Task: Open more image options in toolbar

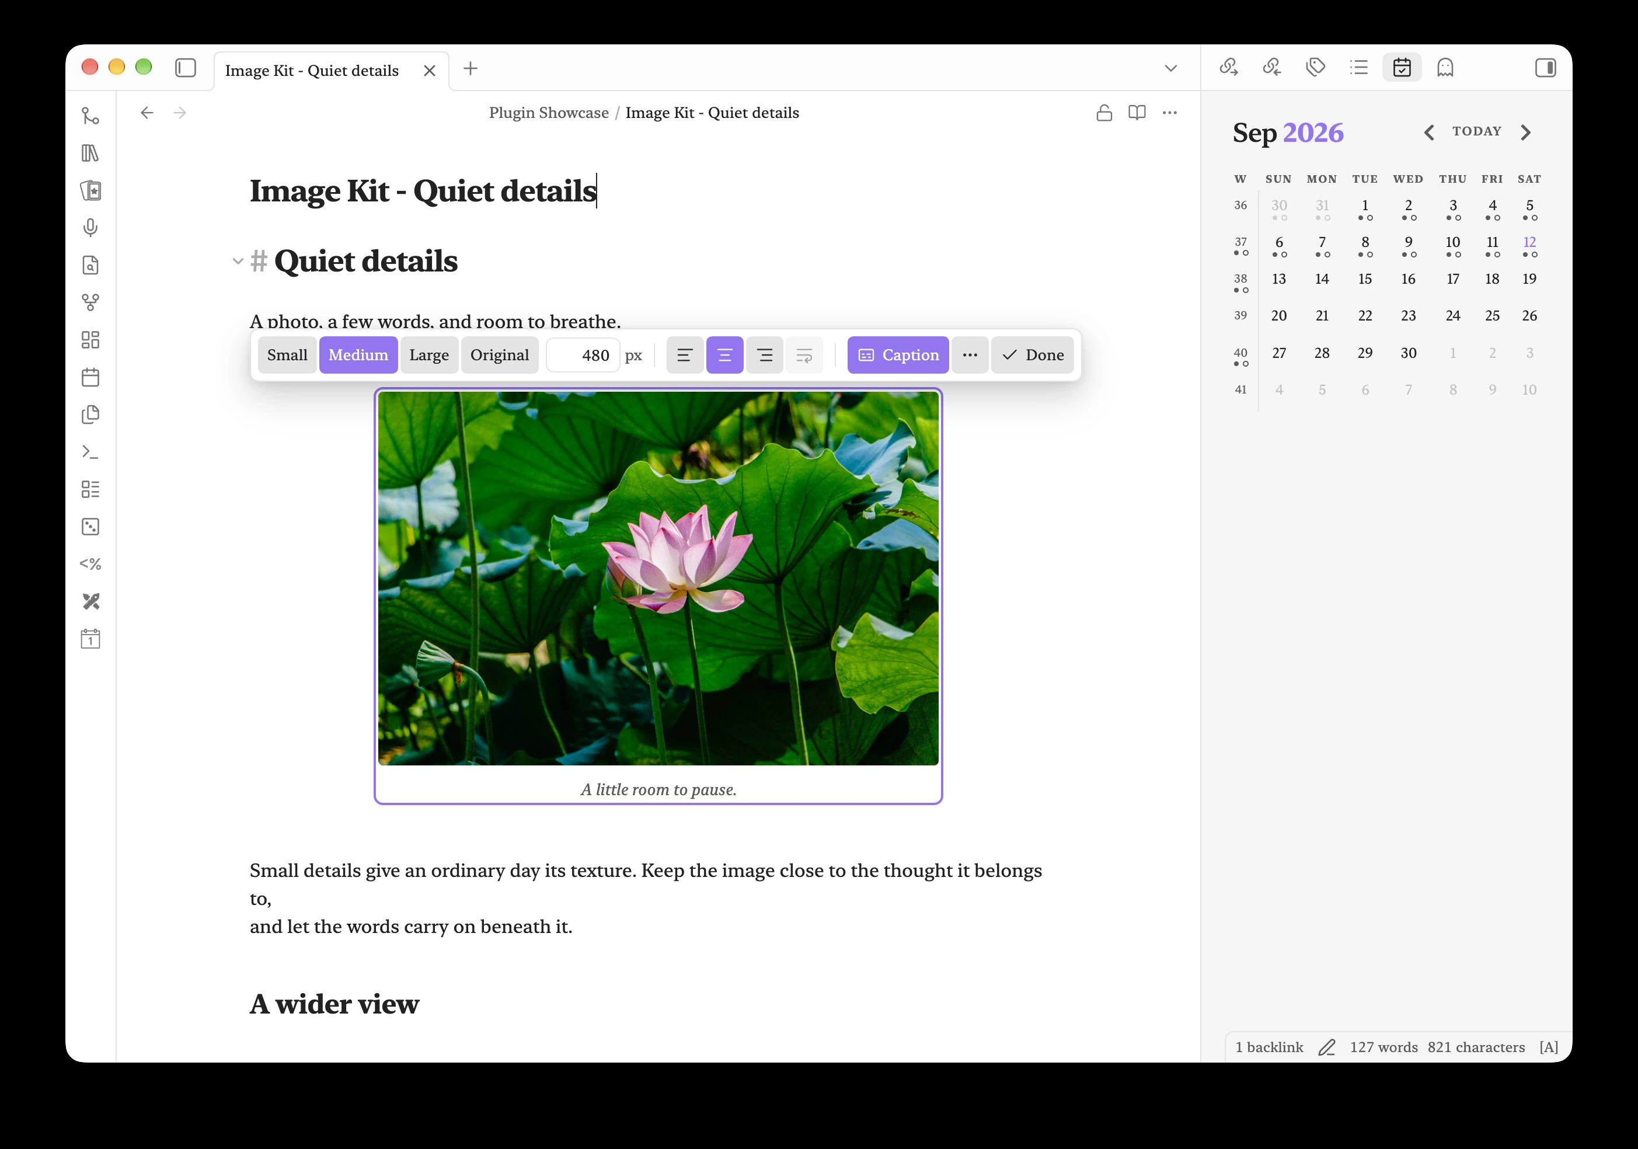Action: pyautogui.click(x=970, y=355)
